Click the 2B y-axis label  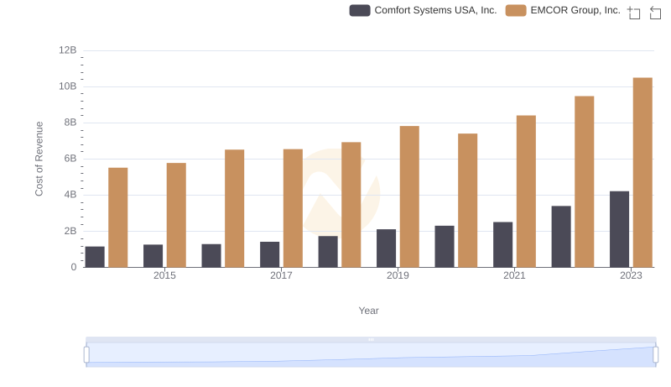click(70, 231)
